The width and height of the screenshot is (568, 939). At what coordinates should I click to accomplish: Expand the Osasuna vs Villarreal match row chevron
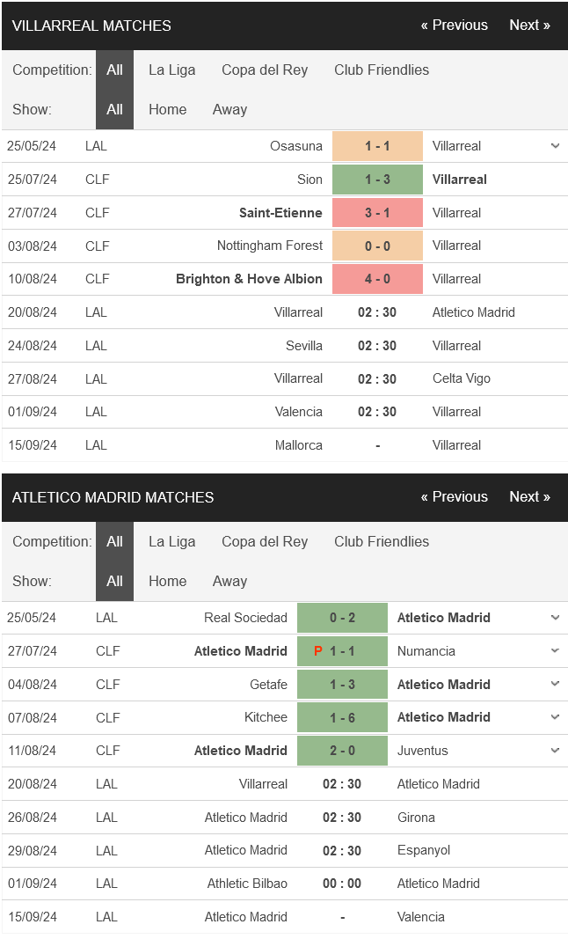click(x=556, y=146)
